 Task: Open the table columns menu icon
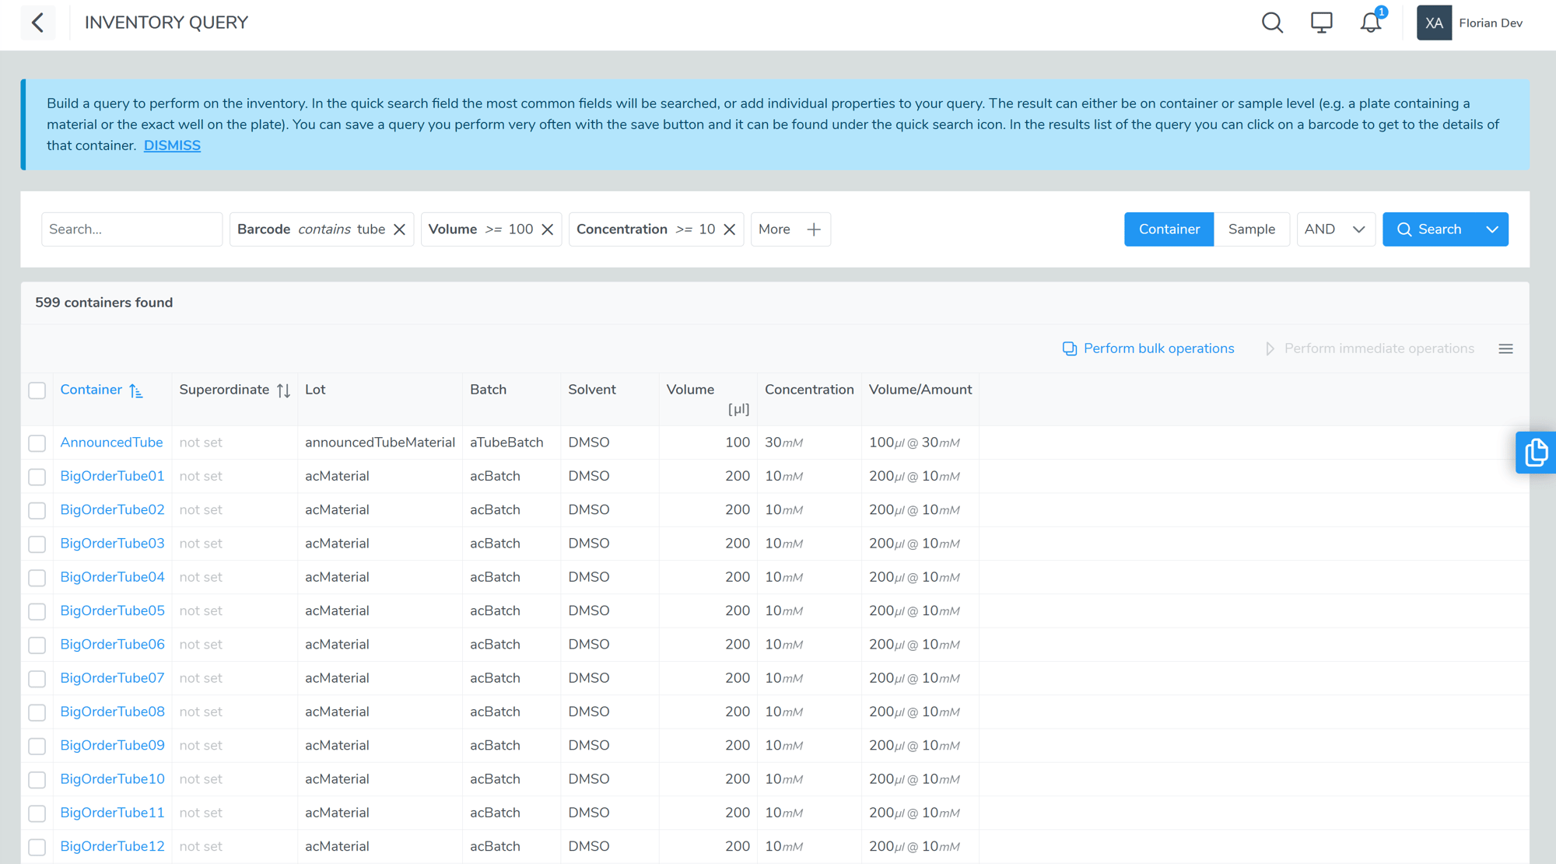pyautogui.click(x=1505, y=348)
